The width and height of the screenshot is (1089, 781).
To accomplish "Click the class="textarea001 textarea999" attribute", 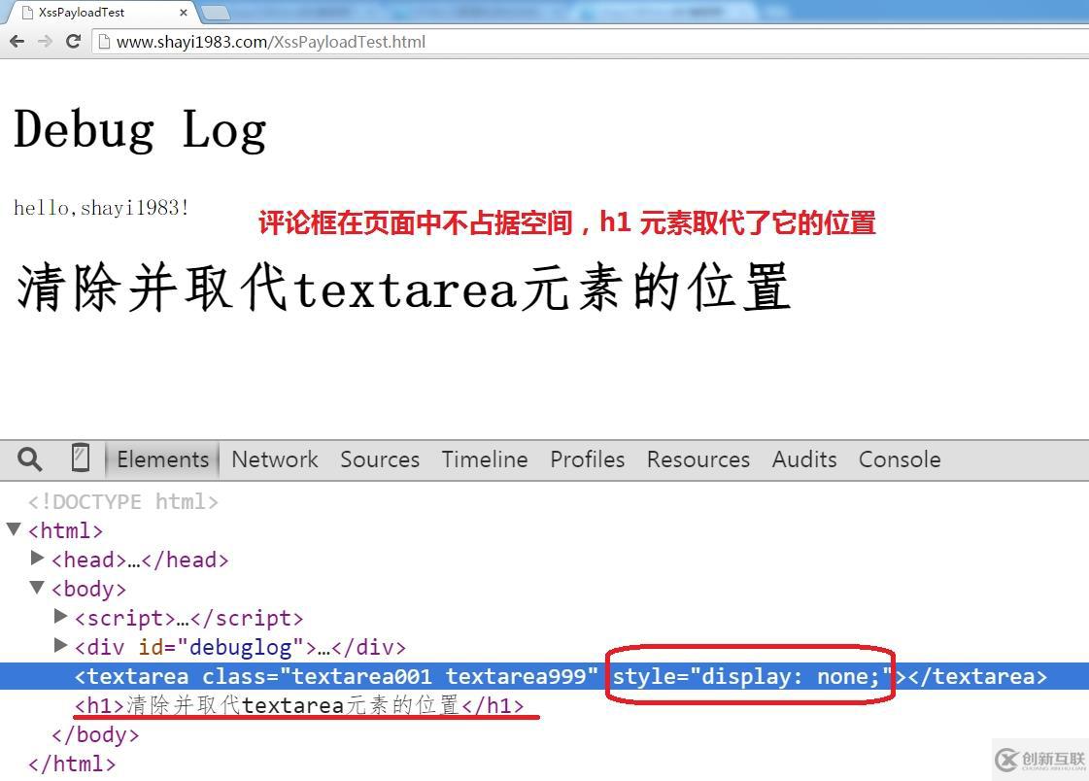I will 400,676.
